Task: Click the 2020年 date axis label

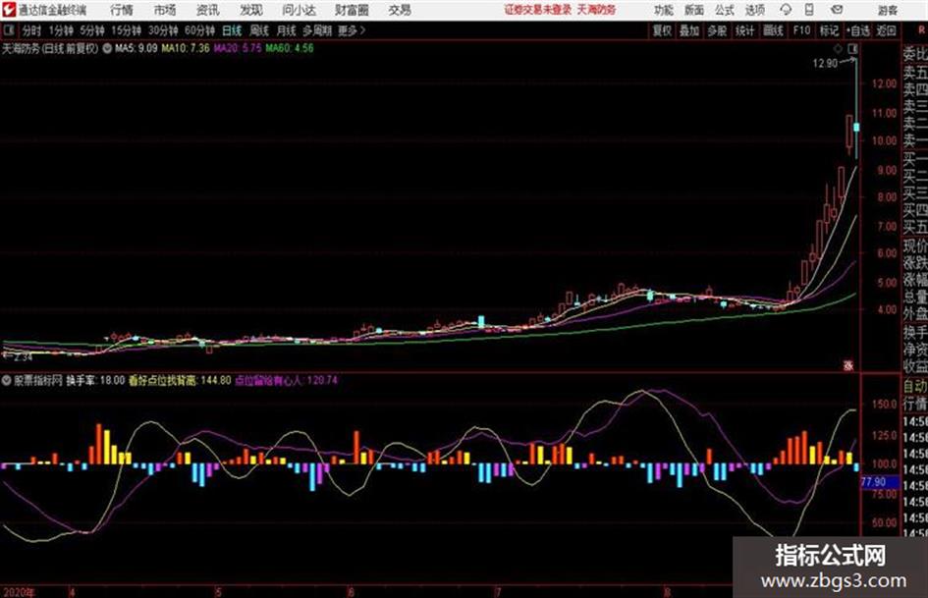Action: coord(19,592)
